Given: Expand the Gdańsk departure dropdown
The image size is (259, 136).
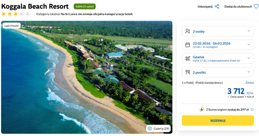Looking at the screenshot, I should 249,59.
